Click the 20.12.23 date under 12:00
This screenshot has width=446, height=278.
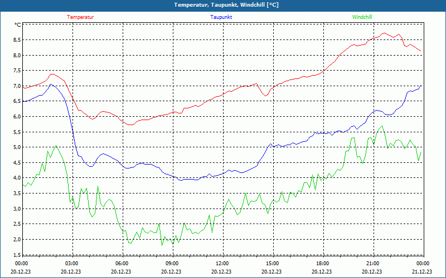coord(221,272)
